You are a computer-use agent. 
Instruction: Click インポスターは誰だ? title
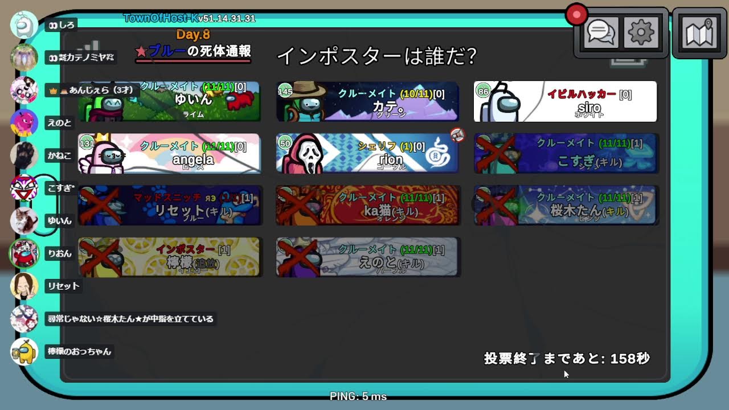tap(376, 56)
